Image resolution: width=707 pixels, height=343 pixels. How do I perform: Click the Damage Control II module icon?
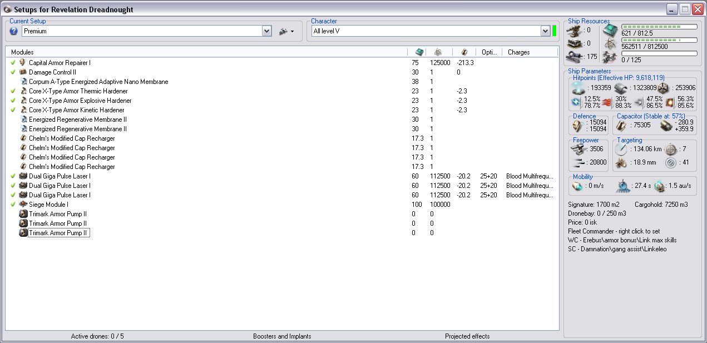(x=23, y=72)
